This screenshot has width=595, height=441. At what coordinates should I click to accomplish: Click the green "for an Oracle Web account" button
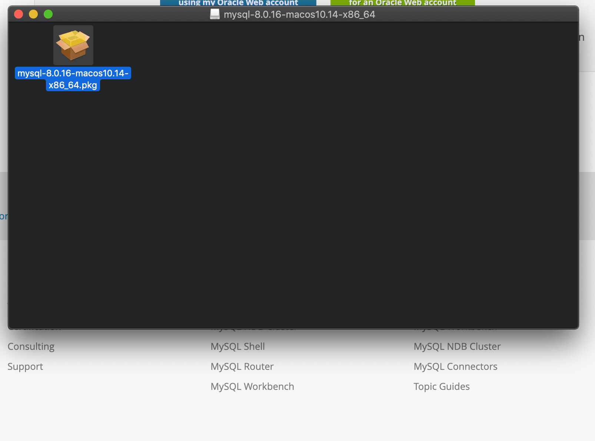coord(402,3)
